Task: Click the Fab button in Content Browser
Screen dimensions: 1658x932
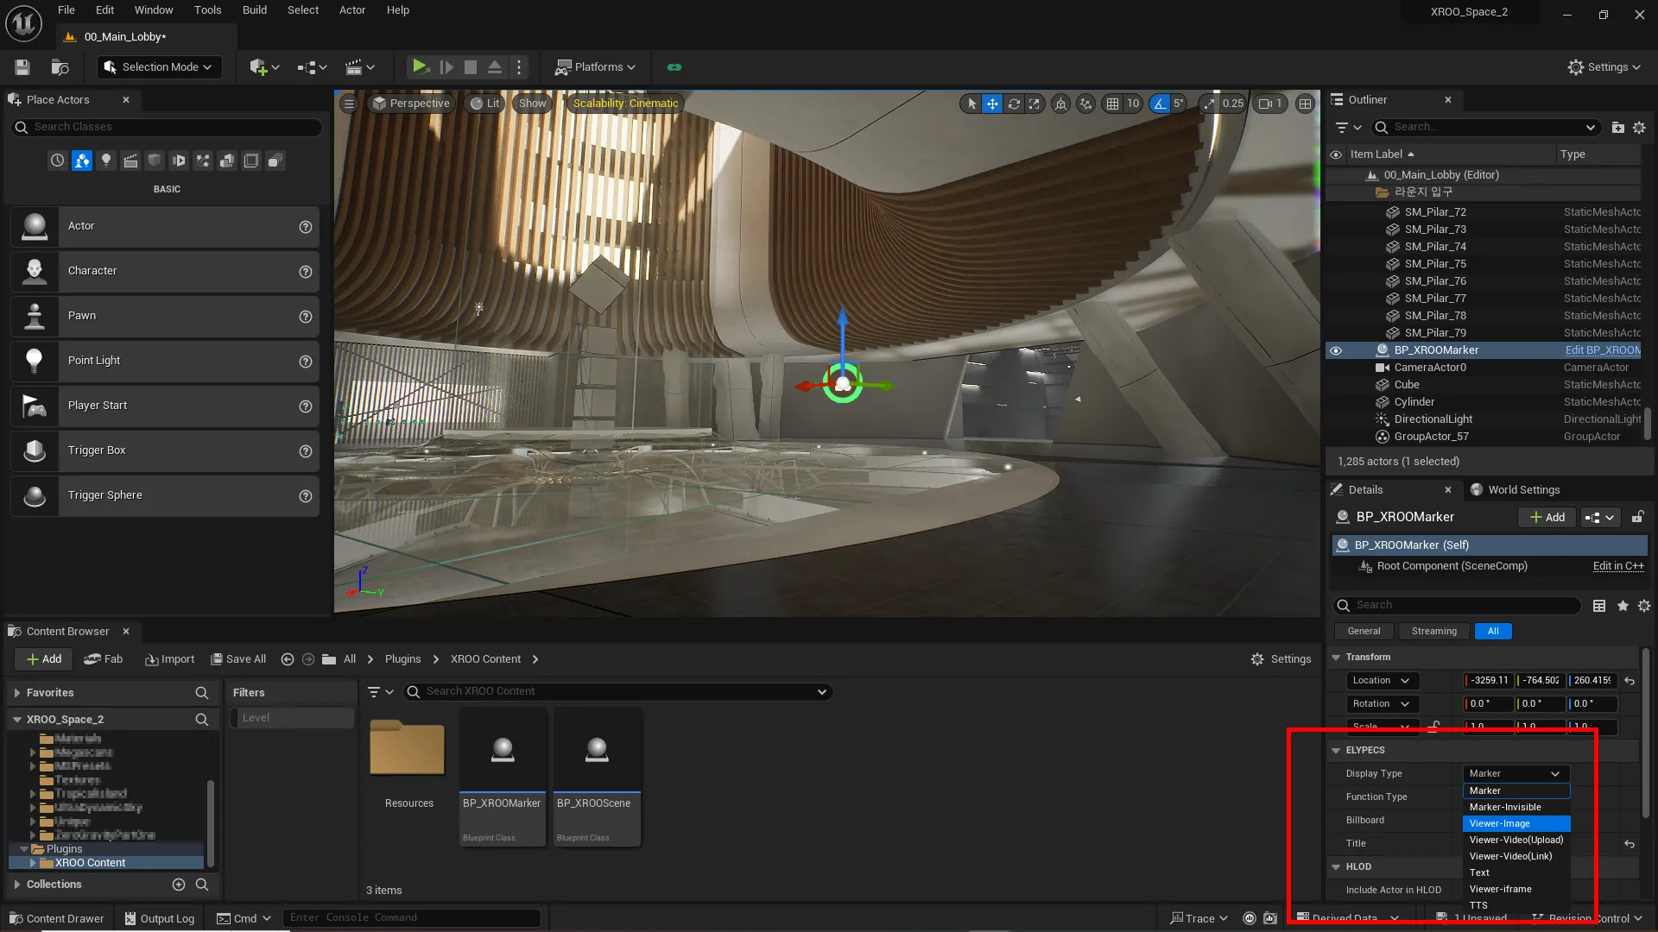Action: (104, 659)
